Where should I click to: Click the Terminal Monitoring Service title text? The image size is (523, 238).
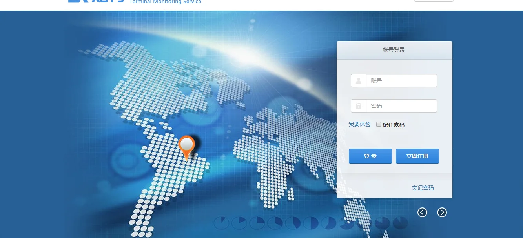165,2
